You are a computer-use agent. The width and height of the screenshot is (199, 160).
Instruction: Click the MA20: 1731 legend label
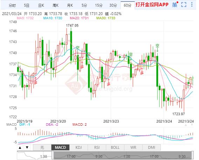79,18
